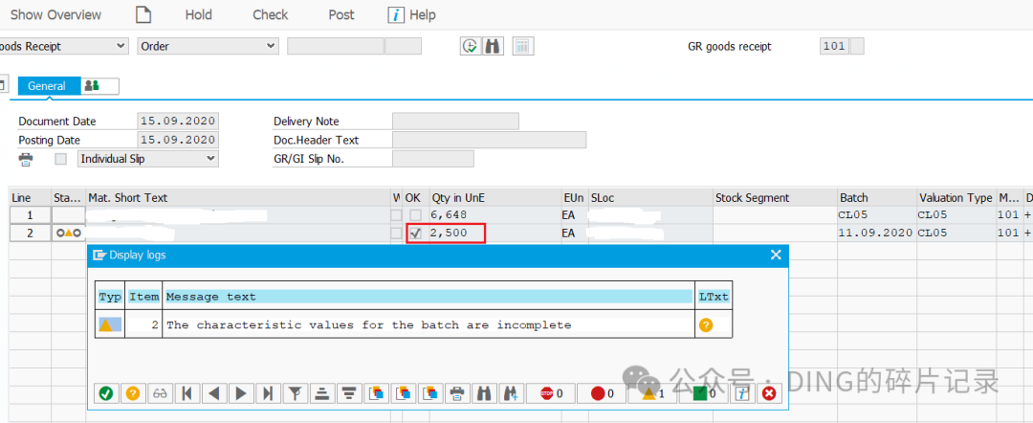Click the movement type field showing 101
The image size is (1033, 423).
835,46
